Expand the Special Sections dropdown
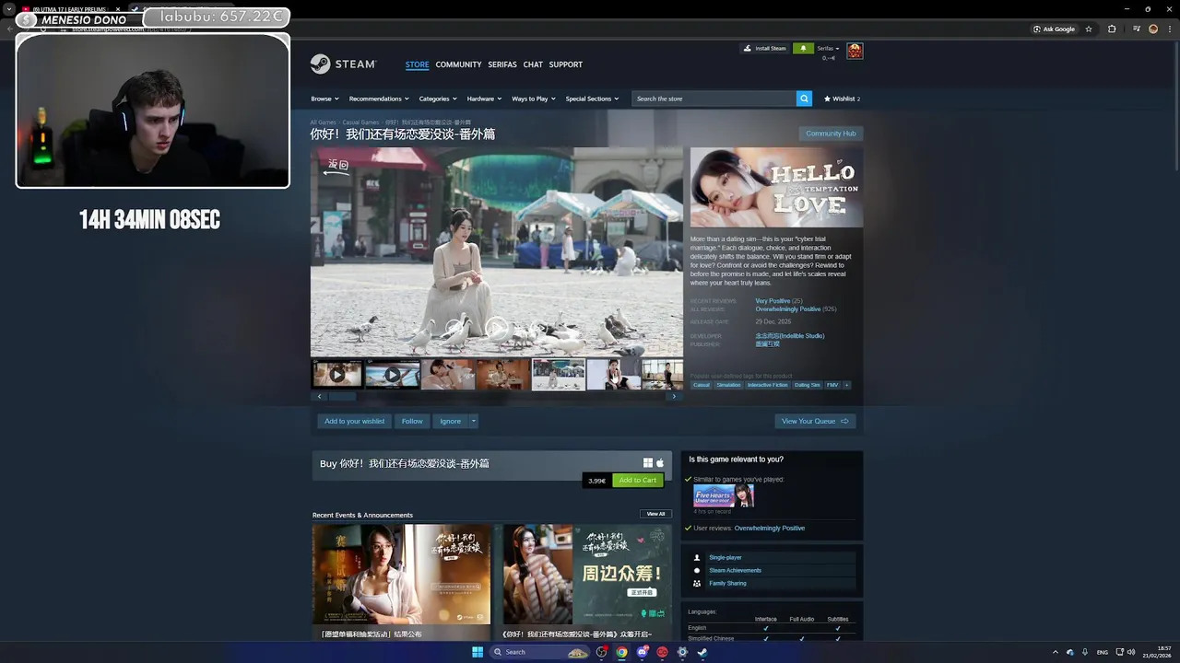This screenshot has height=663, width=1180. click(592, 99)
